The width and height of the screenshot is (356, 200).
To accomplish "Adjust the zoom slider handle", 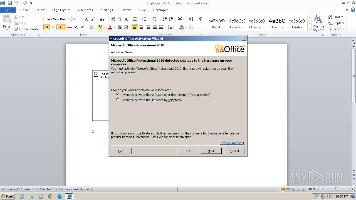I will 337,189.
